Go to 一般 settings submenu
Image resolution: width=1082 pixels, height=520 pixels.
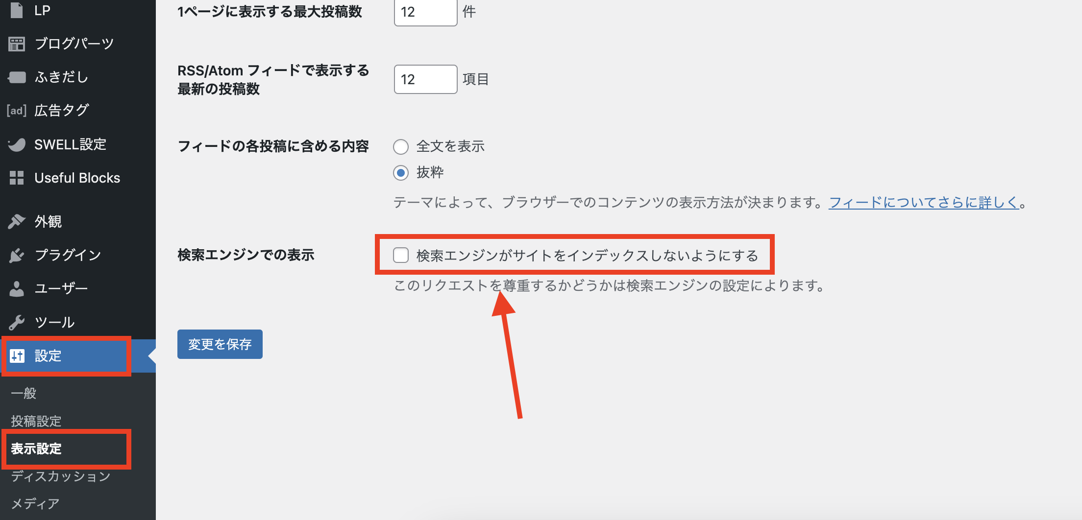click(x=24, y=393)
